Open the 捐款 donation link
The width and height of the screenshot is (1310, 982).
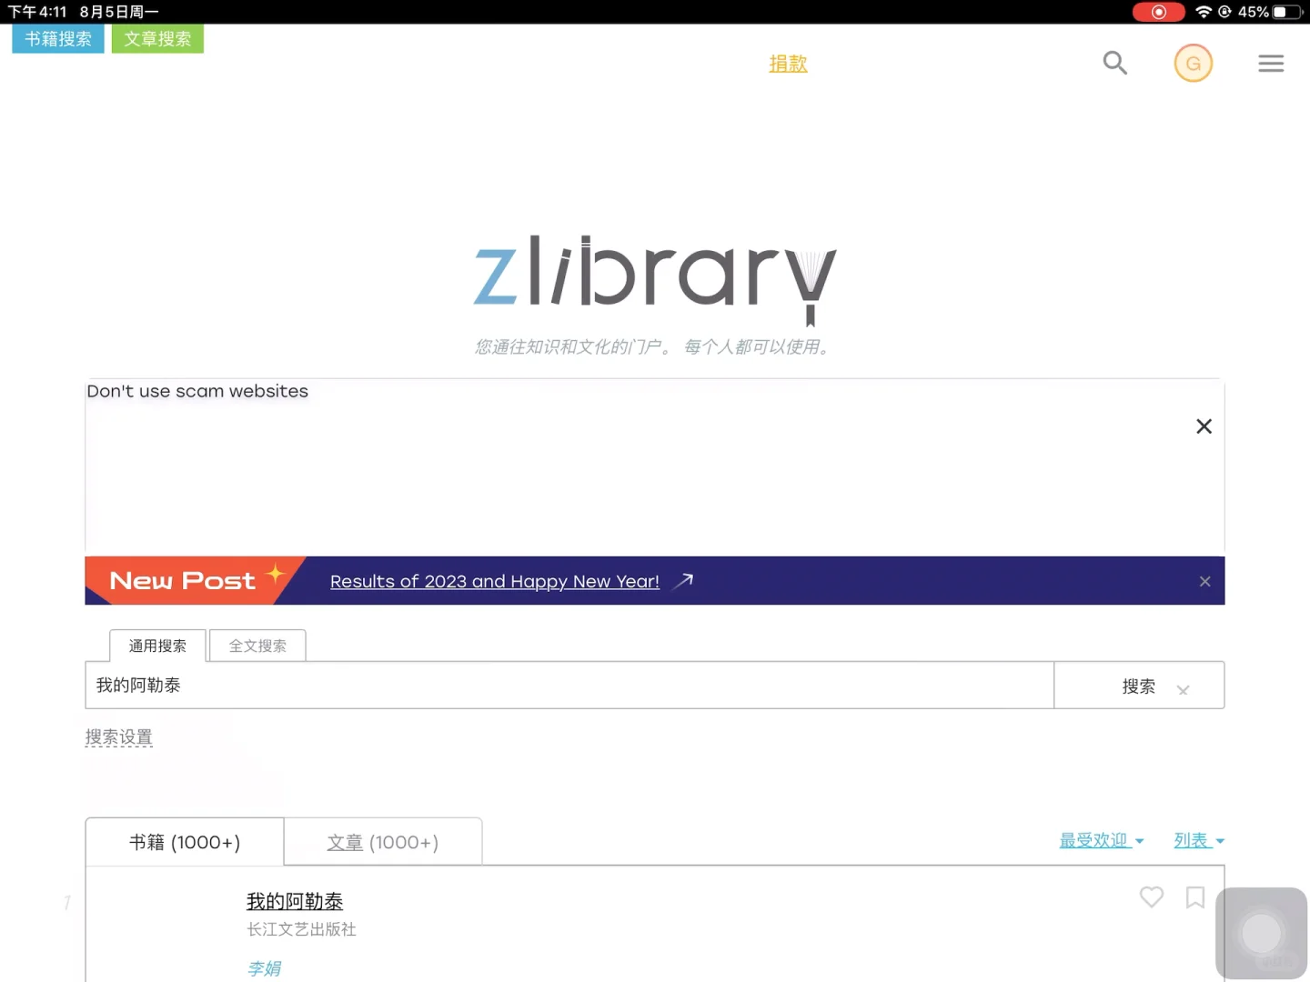[x=788, y=64]
